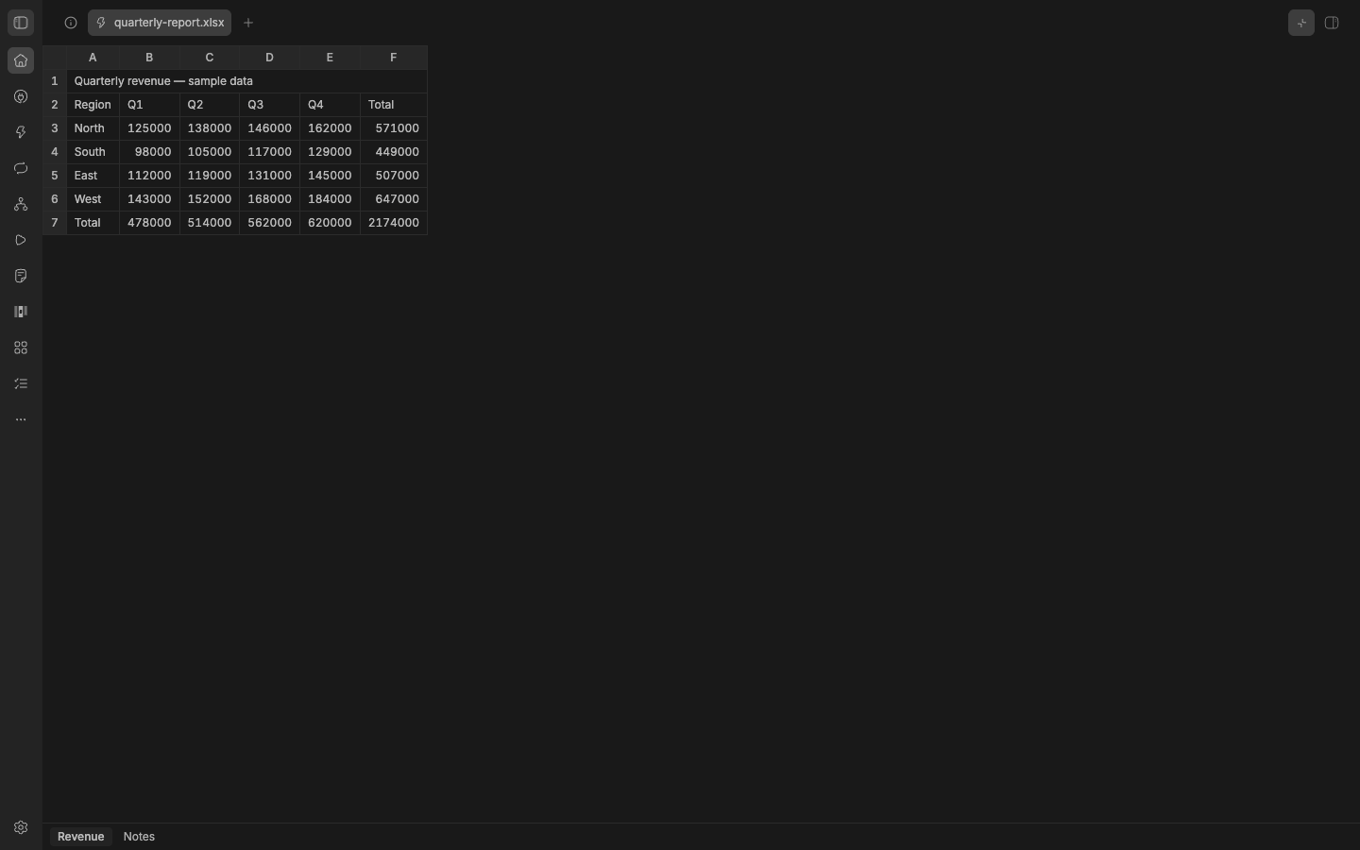
Task: Select the 'West' cell
Action: [x=93, y=199]
